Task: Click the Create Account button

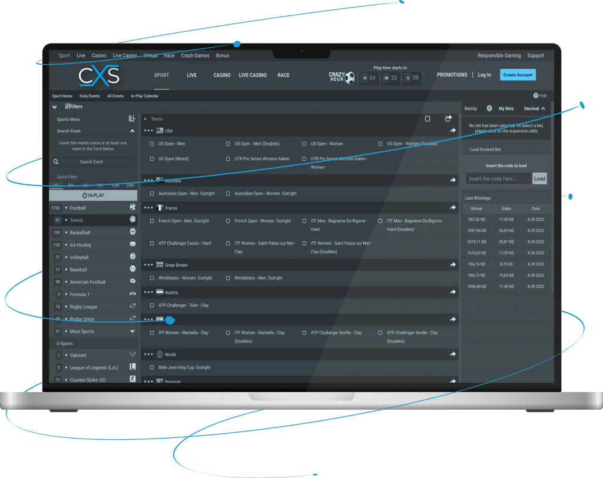Action: tap(518, 75)
